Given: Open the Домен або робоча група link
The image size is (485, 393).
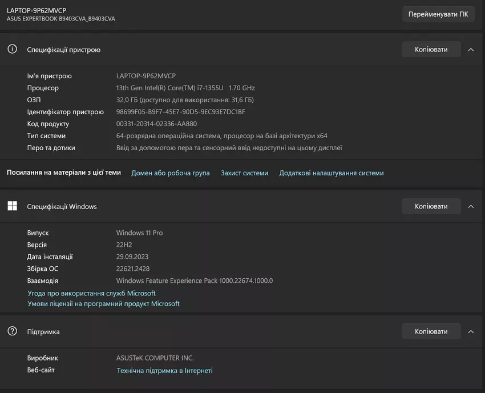Looking at the screenshot, I should [170, 173].
